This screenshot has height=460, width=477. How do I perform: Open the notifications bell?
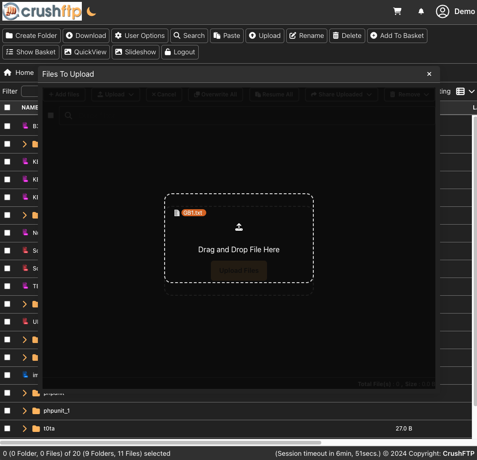421,12
